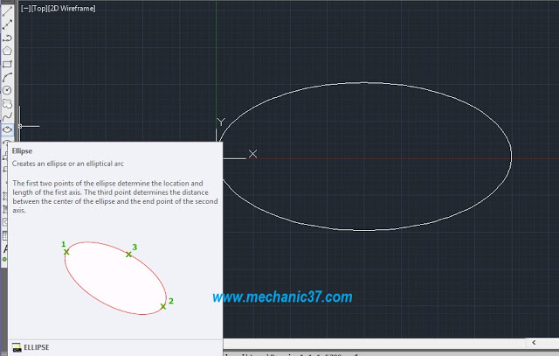Open the [2D Wireframe] visual style menu

pos(72,9)
